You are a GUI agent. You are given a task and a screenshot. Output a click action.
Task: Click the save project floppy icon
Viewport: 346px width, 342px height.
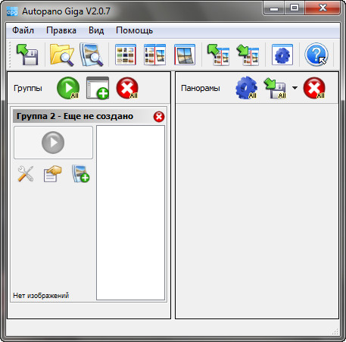(x=27, y=55)
